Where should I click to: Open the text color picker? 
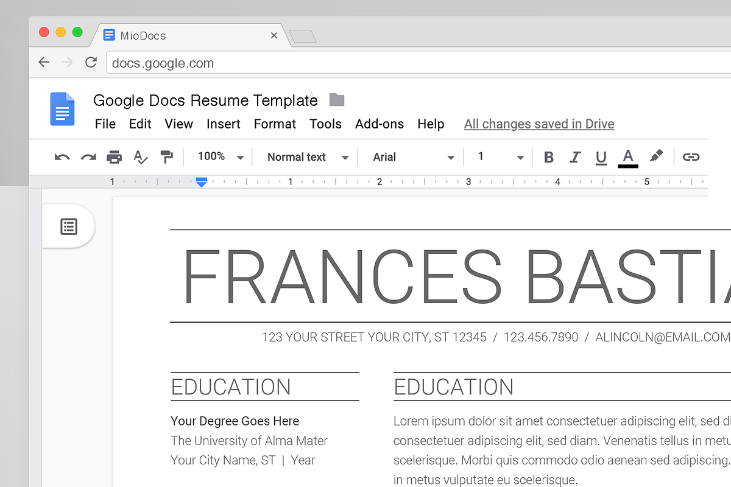(x=628, y=158)
